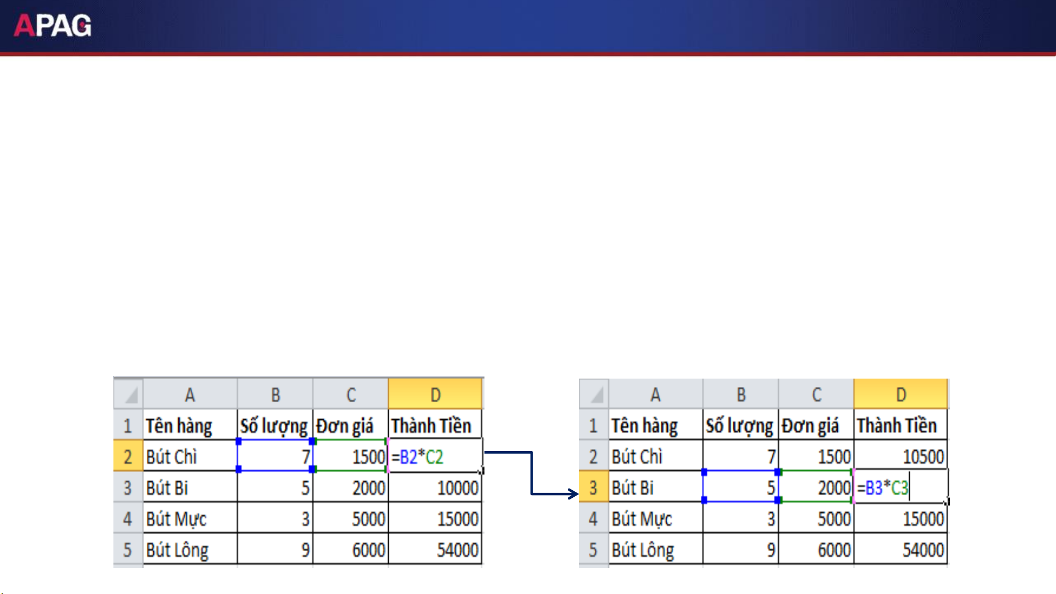
Task: Click the APAG logo
Action: point(53,25)
